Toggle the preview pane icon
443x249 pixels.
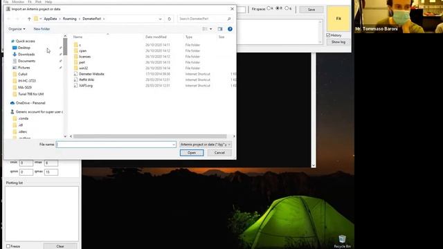point(220,29)
